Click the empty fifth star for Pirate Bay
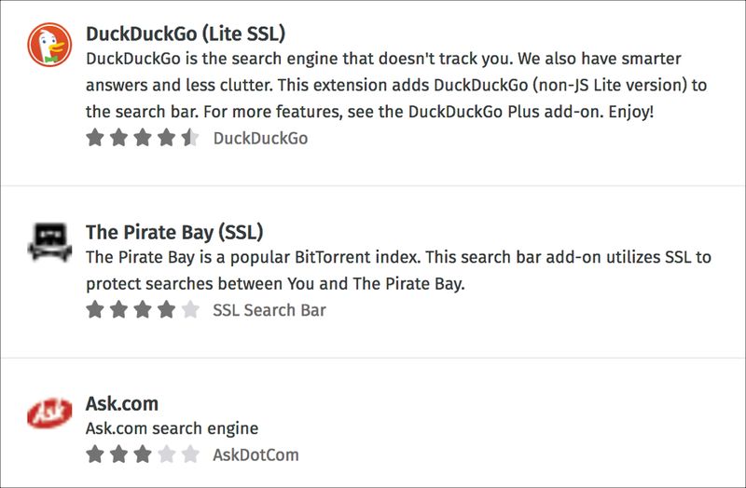 point(190,310)
